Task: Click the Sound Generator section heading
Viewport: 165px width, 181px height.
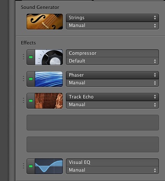Action: (40, 7)
